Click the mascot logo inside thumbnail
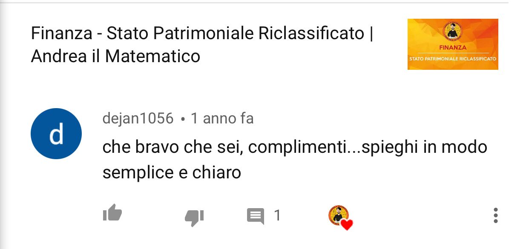 tap(453, 32)
